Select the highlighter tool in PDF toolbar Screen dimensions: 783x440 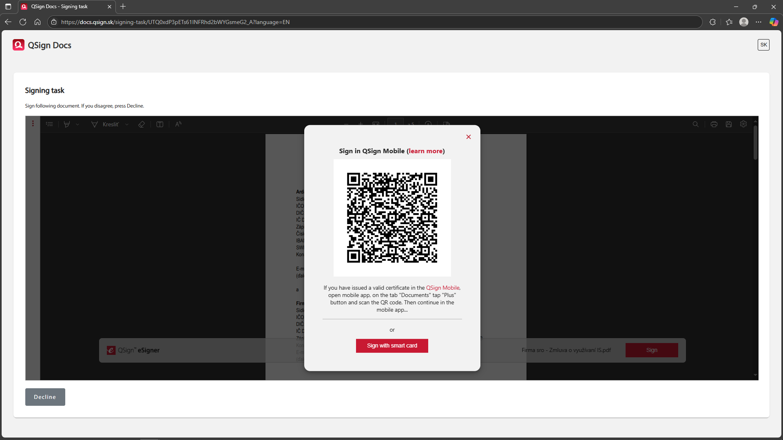(67, 124)
